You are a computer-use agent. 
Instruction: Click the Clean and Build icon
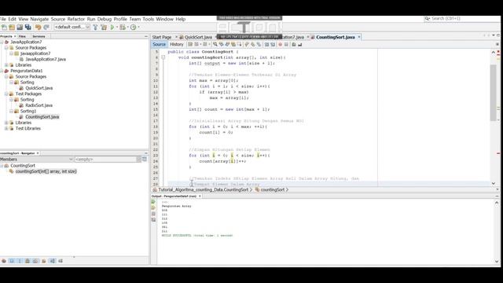click(x=104, y=28)
